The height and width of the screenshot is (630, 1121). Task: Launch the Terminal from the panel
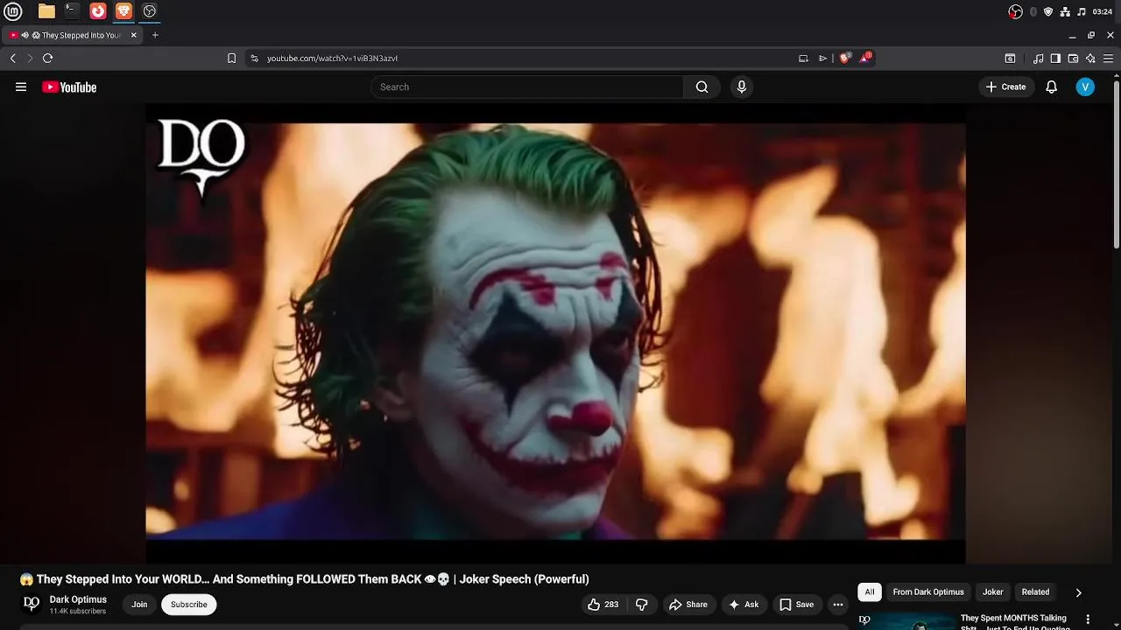(72, 11)
